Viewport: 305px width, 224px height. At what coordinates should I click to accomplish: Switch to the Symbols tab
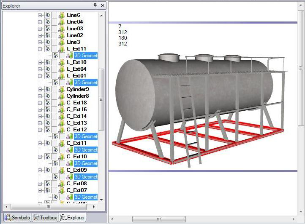[17, 218]
